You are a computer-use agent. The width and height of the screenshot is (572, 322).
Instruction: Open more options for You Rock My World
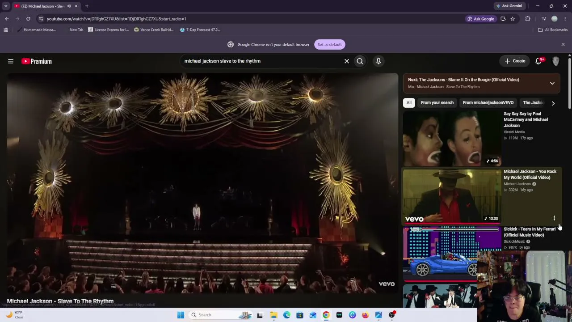[555, 218]
